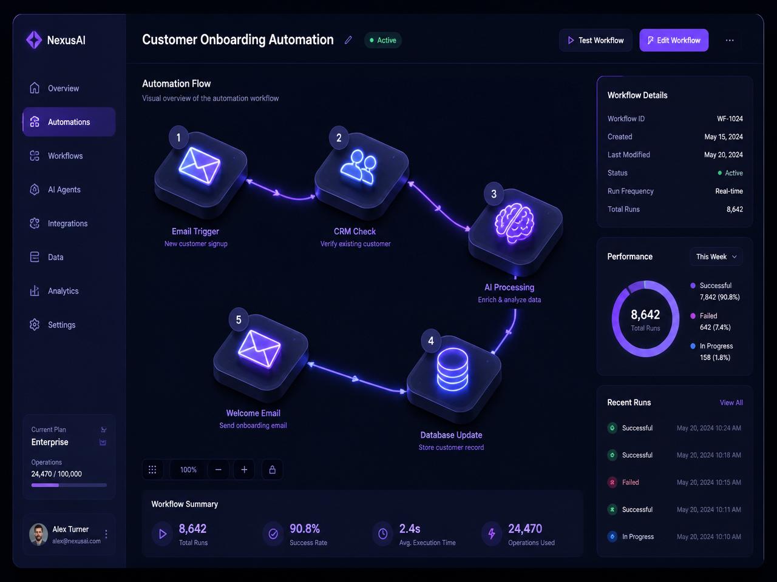Click the Successful run icon at 10:11 AM
Viewport: 777px width, 582px height.
point(612,510)
